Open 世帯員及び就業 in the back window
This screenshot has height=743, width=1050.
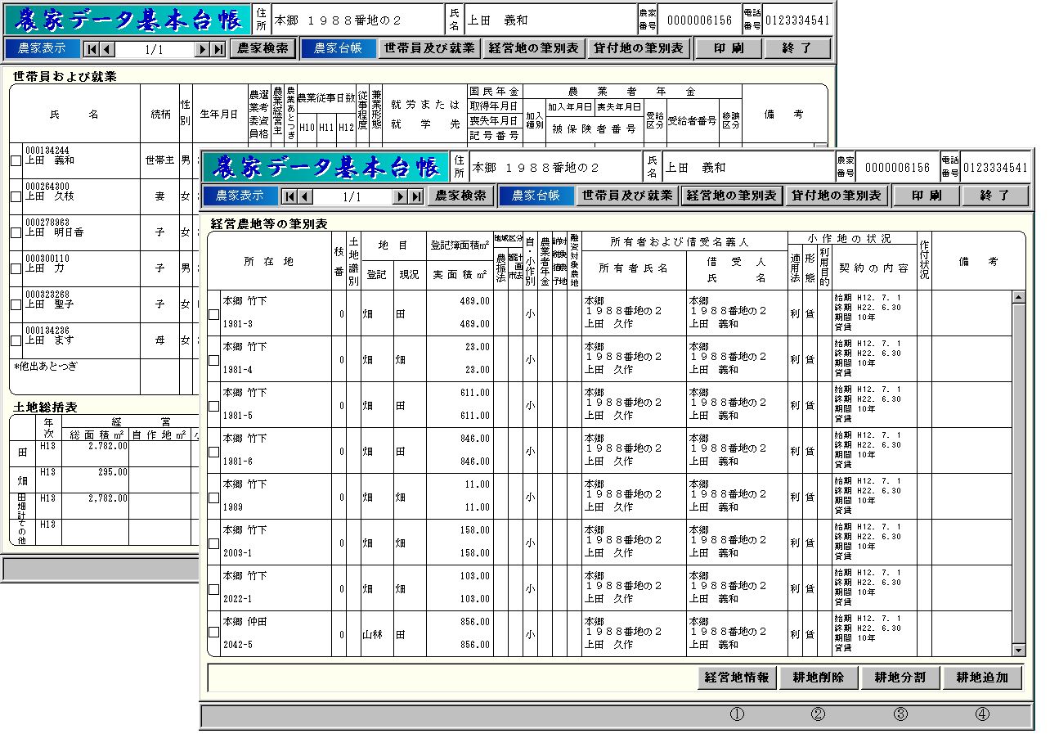[429, 48]
